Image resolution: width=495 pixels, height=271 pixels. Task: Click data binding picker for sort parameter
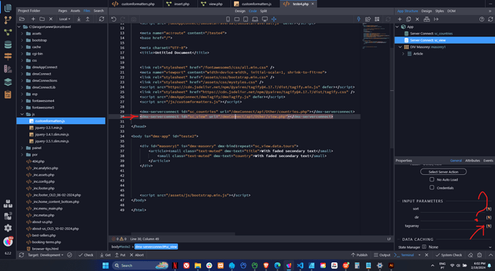click(x=489, y=209)
